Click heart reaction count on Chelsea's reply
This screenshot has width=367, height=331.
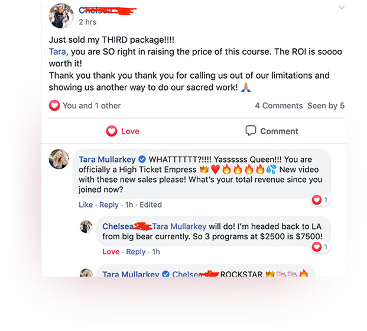pyautogui.click(x=320, y=246)
